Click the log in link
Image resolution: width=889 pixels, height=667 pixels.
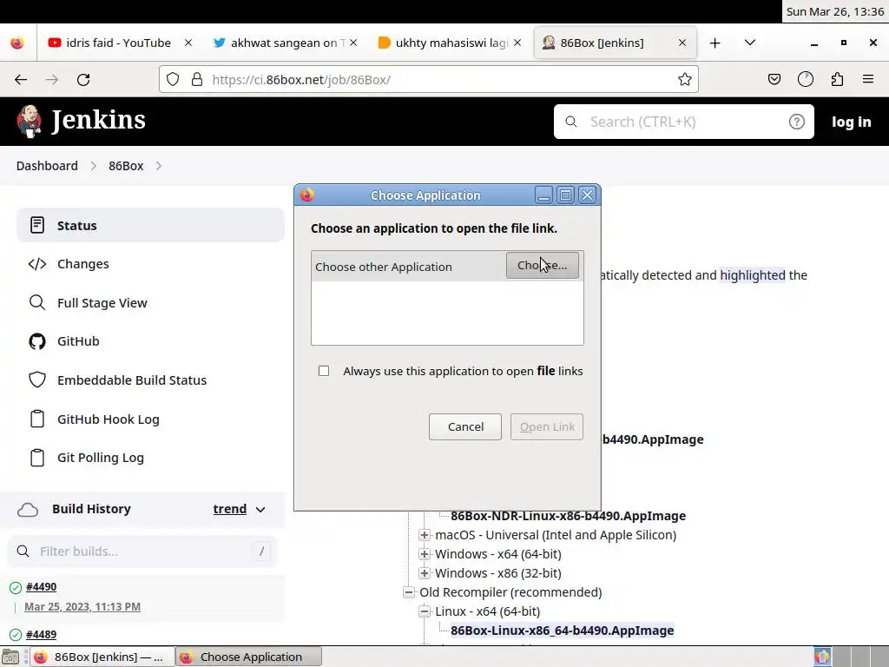(x=851, y=122)
